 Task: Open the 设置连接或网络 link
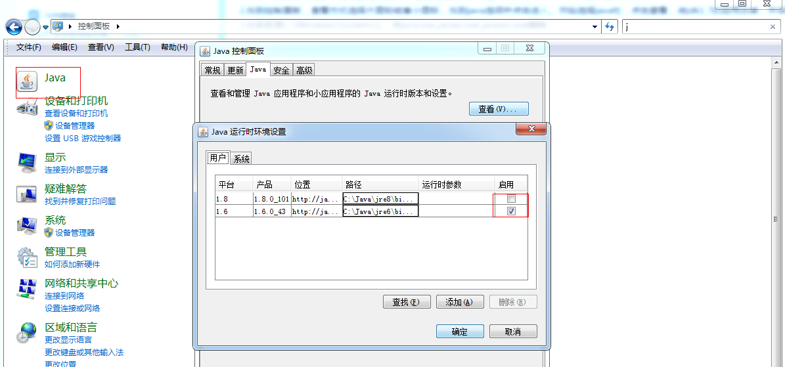(72, 308)
